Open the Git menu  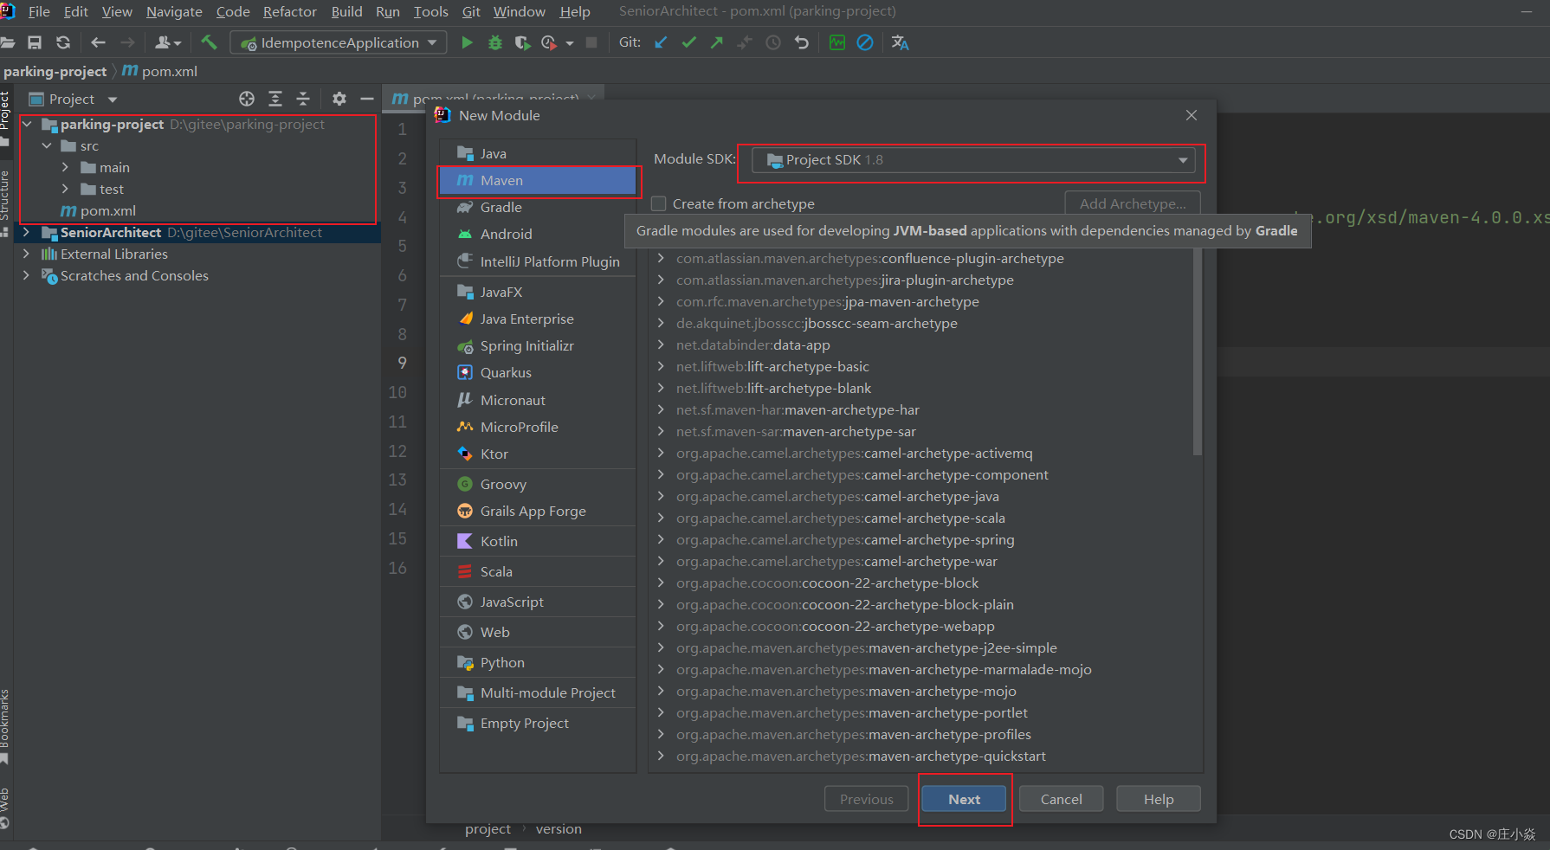pyautogui.click(x=471, y=11)
